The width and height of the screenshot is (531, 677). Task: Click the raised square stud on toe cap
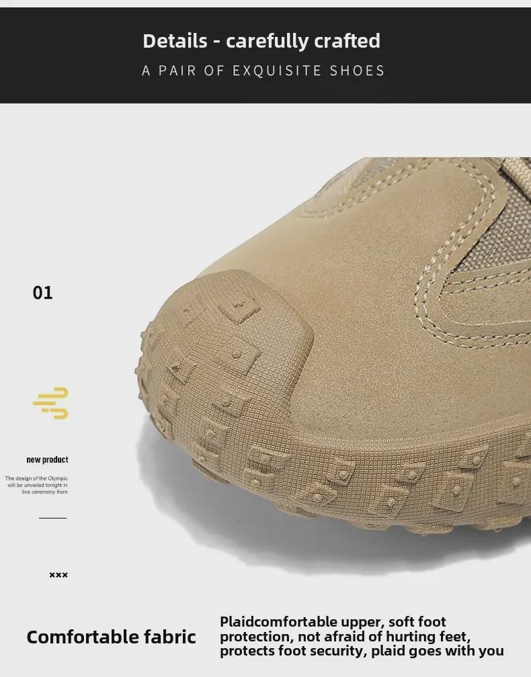pyautogui.click(x=239, y=308)
